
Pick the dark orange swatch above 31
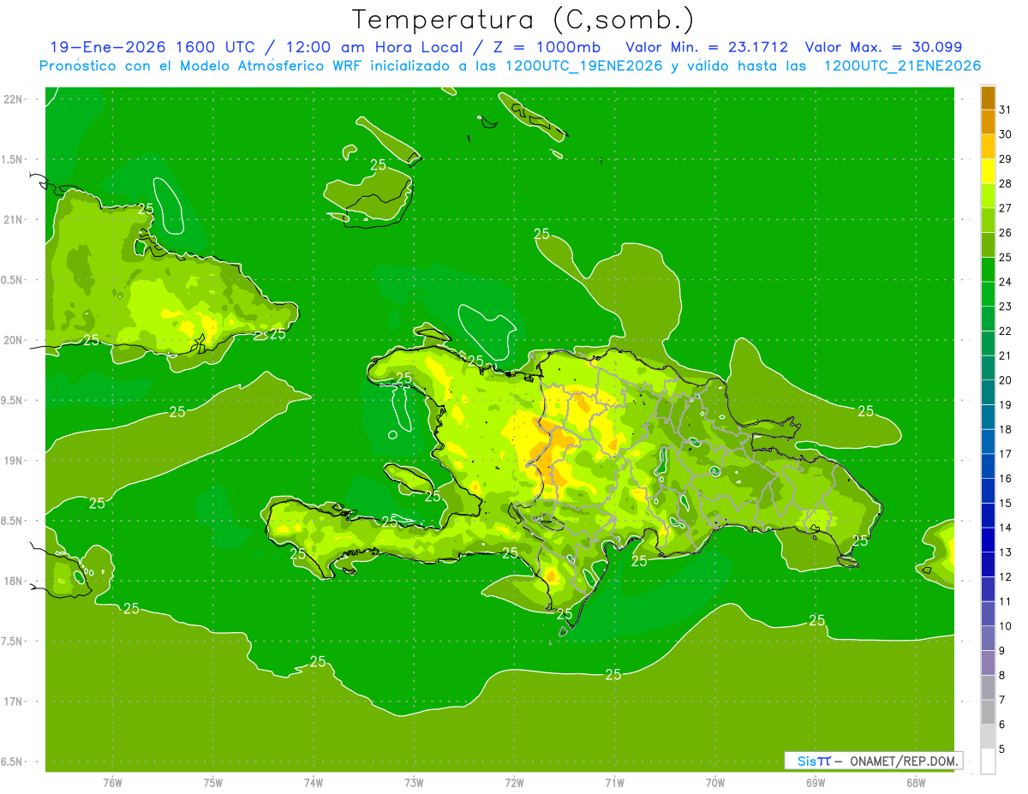988,98
